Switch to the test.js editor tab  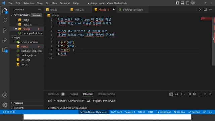[56, 10]
